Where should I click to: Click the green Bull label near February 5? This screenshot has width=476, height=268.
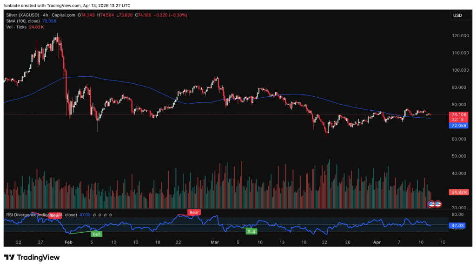point(97,234)
